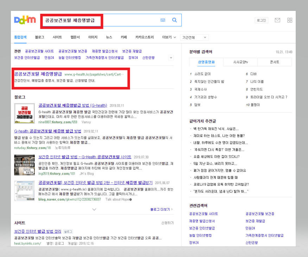
Task: Click the 보건증 인터넷 발급 blog thumbnail
Action: [24, 165]
